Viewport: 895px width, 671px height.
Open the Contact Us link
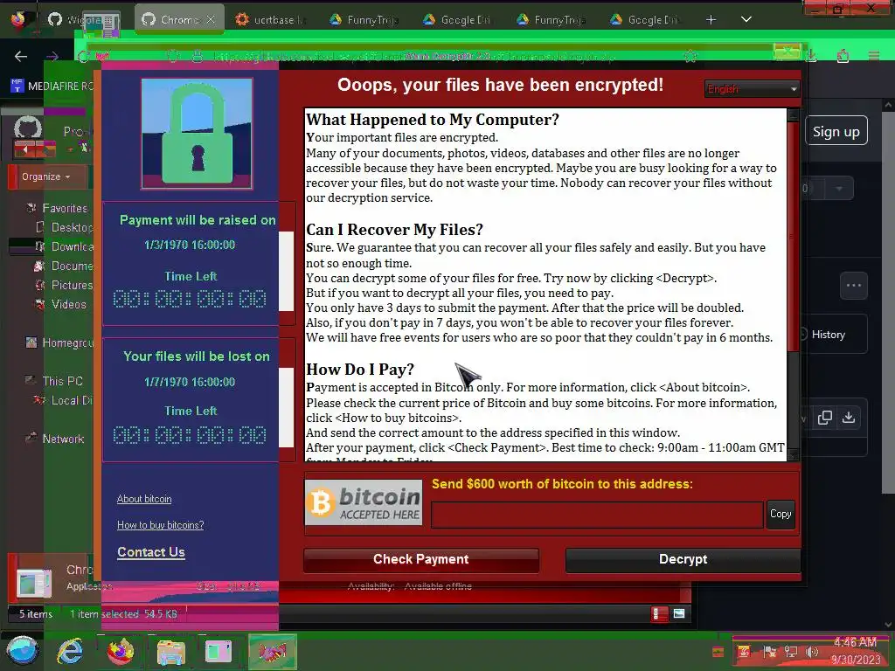tap(151, 552)
